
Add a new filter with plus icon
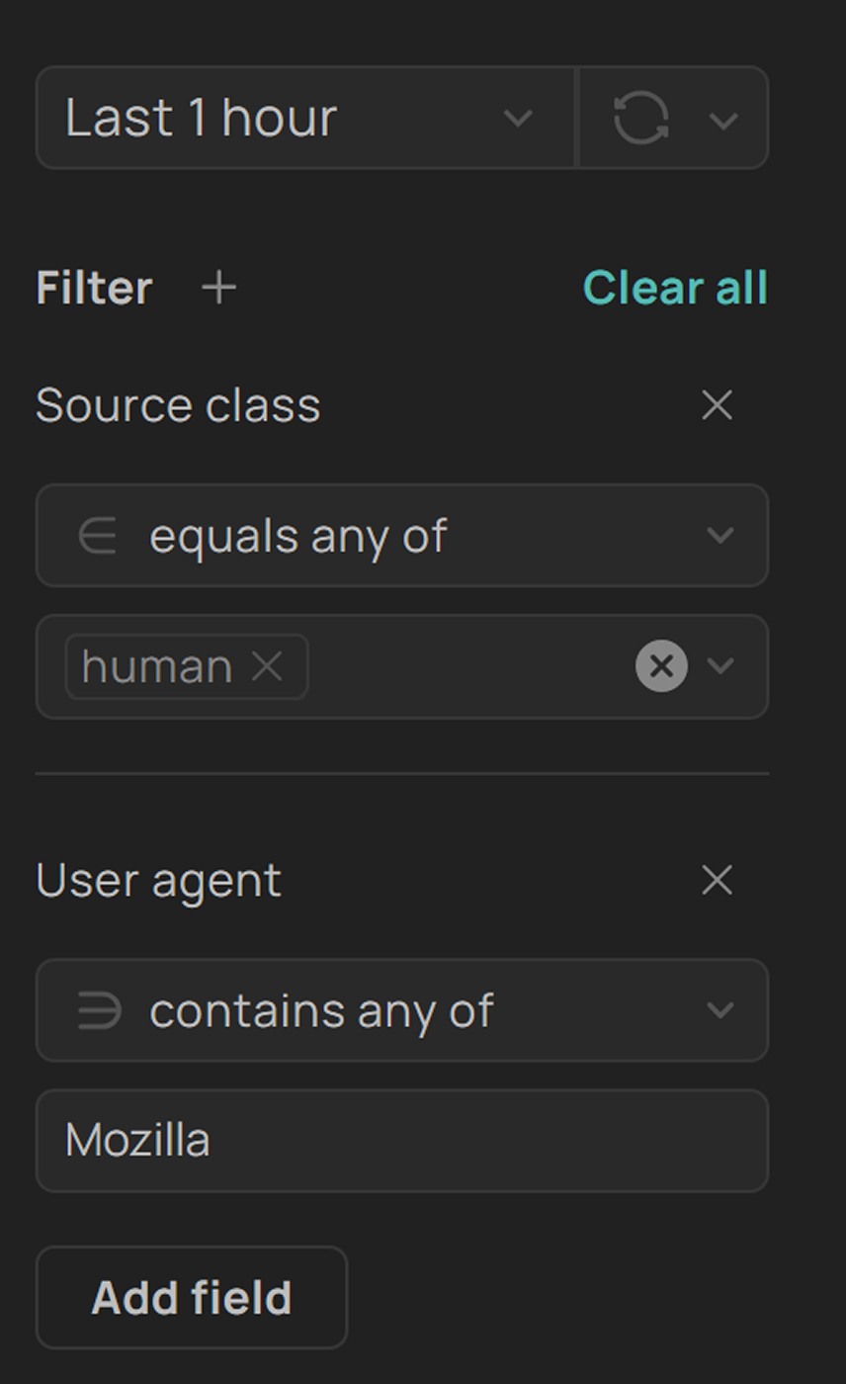[x=219, y=288]
